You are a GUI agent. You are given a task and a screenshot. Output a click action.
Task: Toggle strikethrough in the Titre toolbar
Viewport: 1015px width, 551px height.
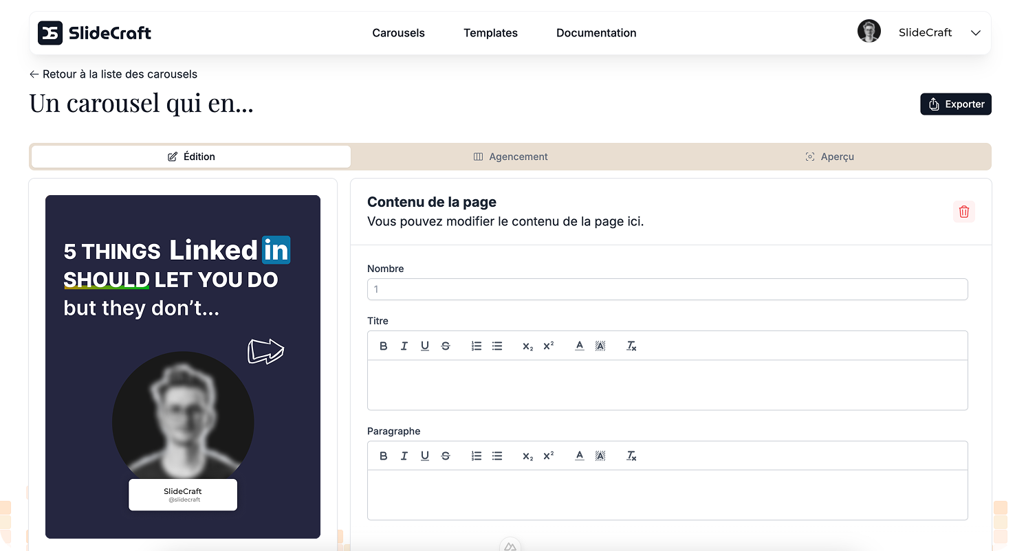[446, 346]
